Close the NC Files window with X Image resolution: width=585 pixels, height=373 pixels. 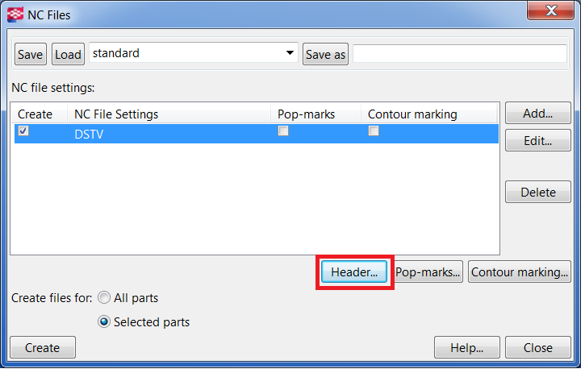[550, 12]
